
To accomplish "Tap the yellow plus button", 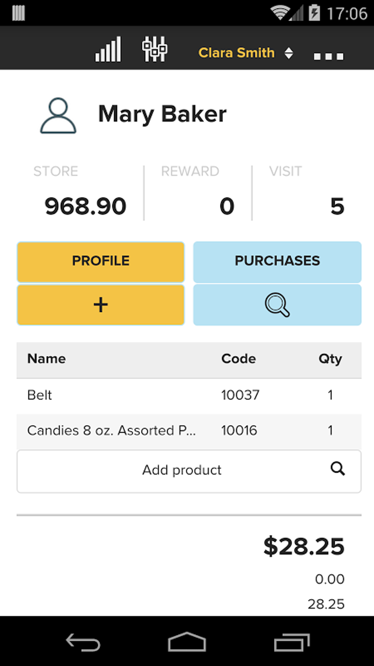I will tap(100, 305).
